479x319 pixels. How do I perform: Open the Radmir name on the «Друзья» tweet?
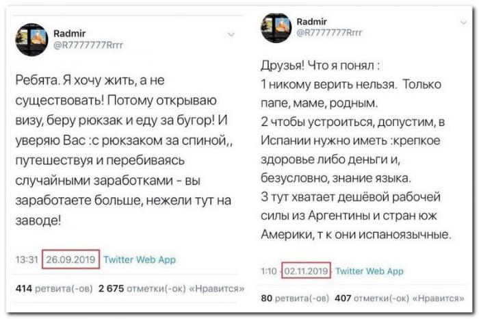tap(311, 21)
